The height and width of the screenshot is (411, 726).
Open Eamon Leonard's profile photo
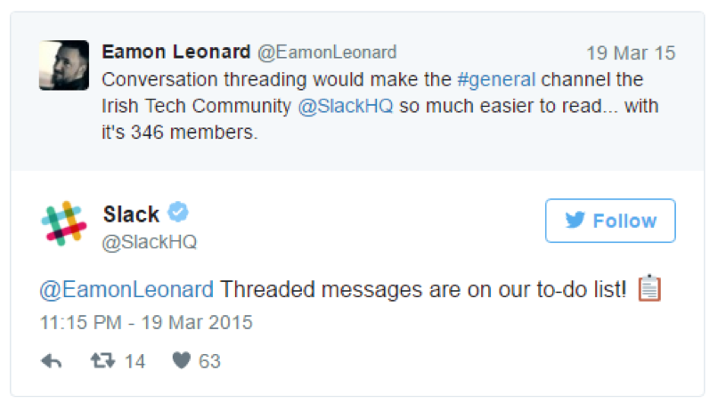coord(64,65)
